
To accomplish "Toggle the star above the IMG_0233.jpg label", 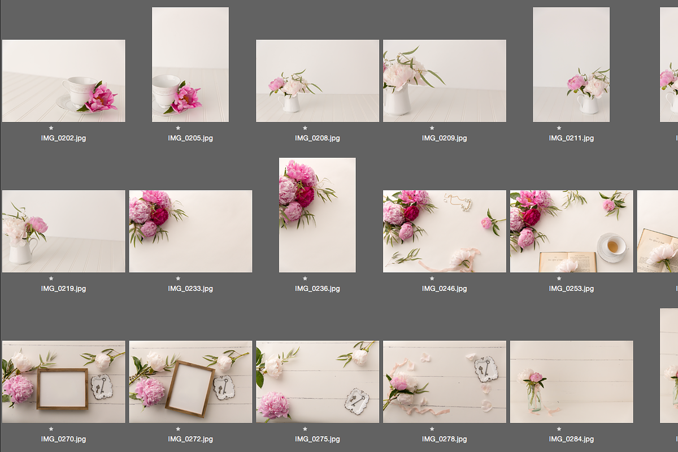I will 178,279.
